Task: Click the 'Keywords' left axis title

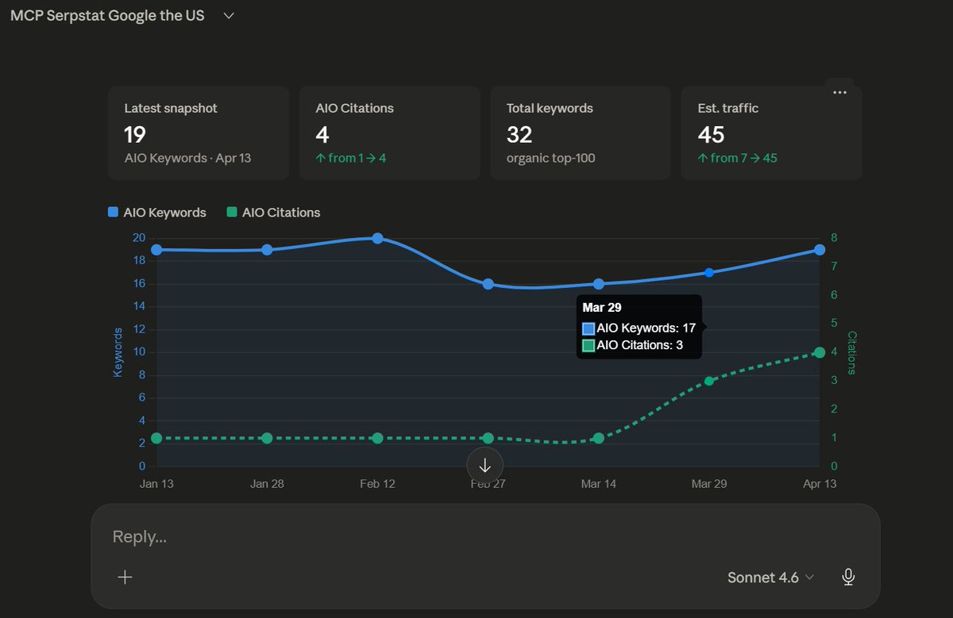Action: [x=118, y=351]
